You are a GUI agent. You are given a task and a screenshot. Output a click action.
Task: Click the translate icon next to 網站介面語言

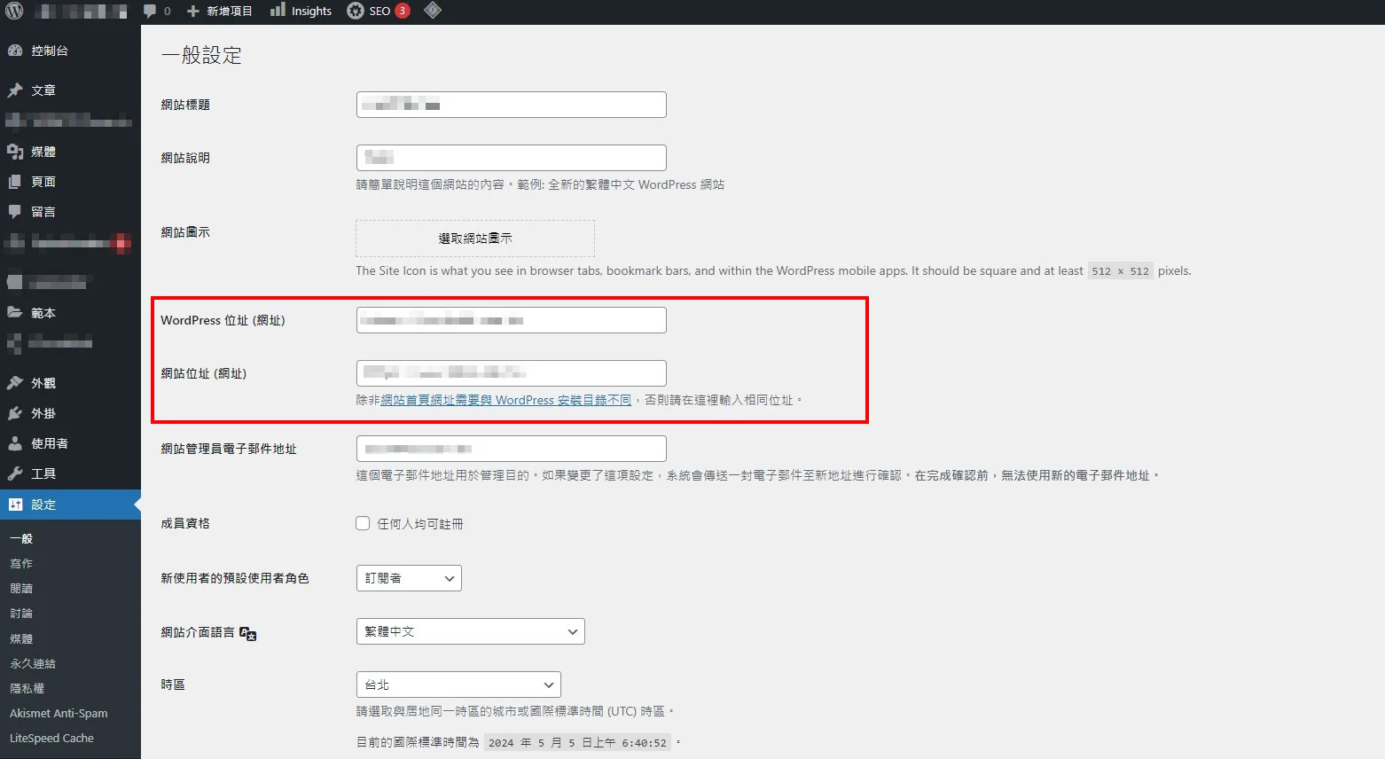click(248, 634)
